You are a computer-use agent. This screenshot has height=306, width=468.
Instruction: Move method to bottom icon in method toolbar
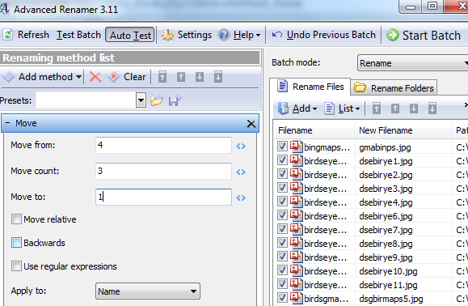218,77
